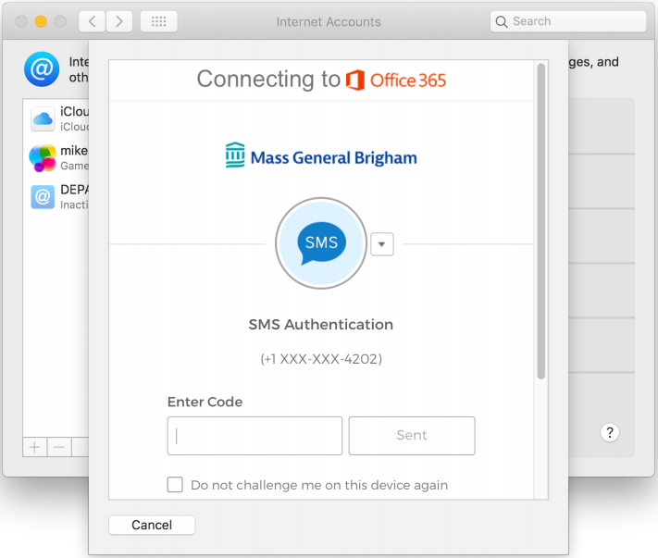658x558 pixels.
Task: Click the Mass General Brigham logo
Action: point(321,155)
